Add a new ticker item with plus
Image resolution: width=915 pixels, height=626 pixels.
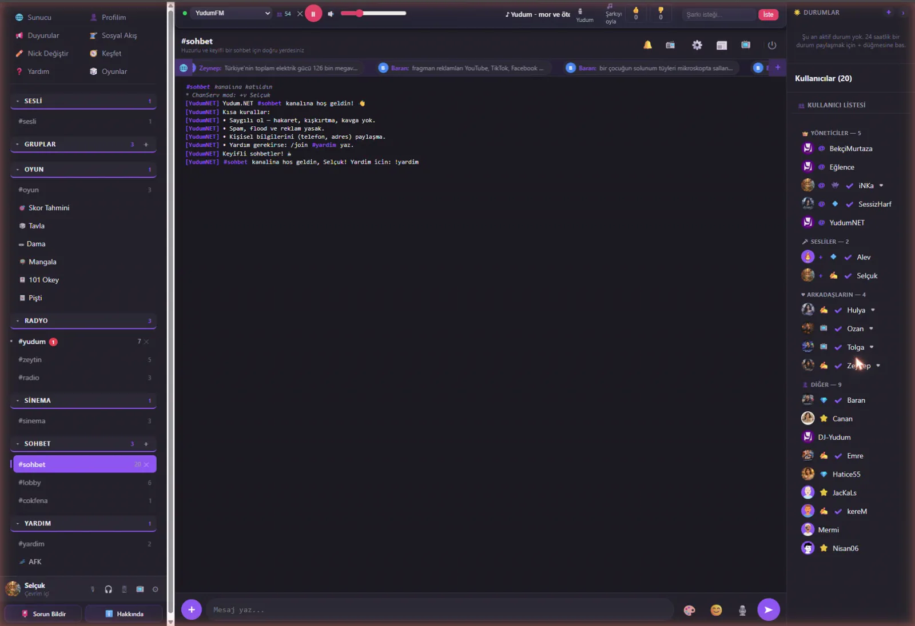coord(778,67)
